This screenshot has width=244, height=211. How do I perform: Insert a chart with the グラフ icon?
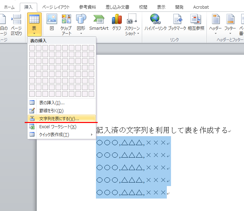coord(116,21)
